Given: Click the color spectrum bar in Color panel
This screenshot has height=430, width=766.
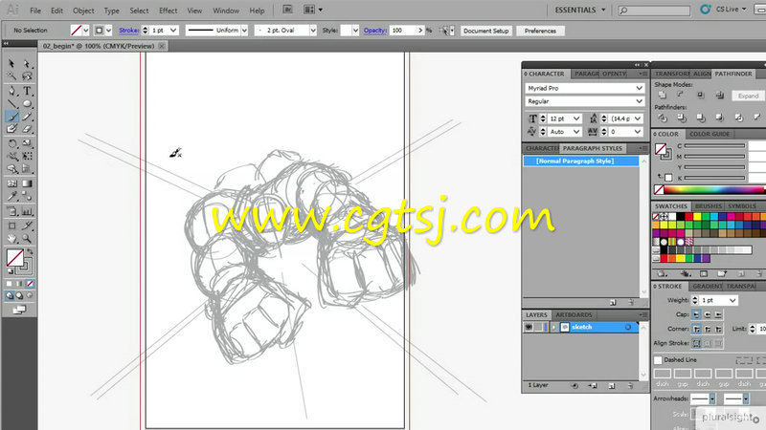Looking at the screenshot, I should click(714, 190).
